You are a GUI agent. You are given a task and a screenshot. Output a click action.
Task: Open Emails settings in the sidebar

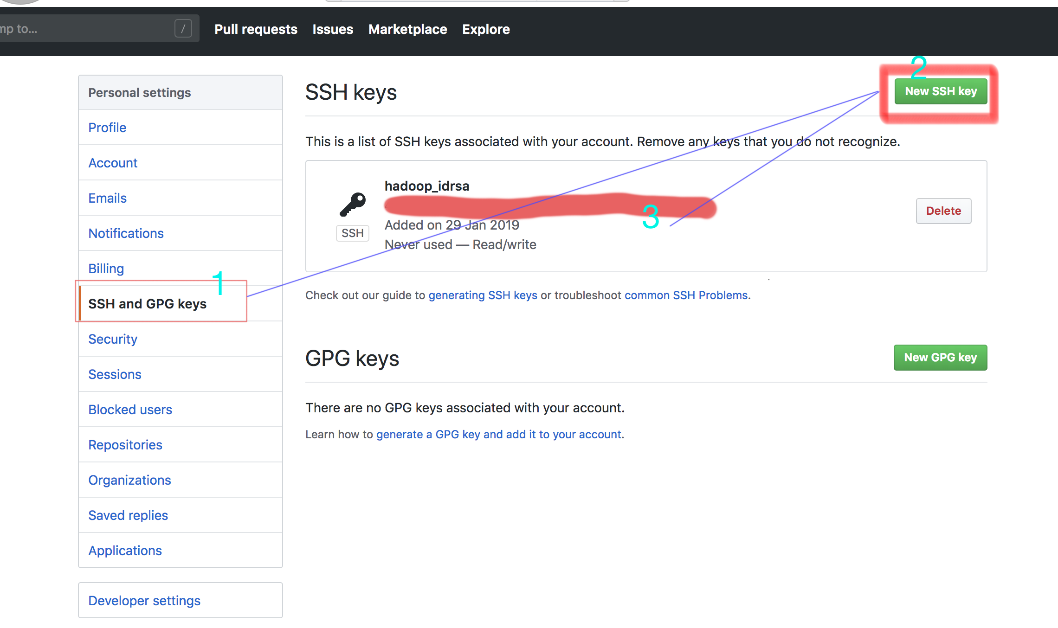181,198
